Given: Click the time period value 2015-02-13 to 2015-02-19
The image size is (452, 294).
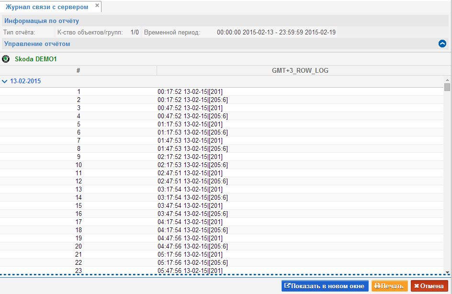Looking at the screenshot, I should coord(276,33).
